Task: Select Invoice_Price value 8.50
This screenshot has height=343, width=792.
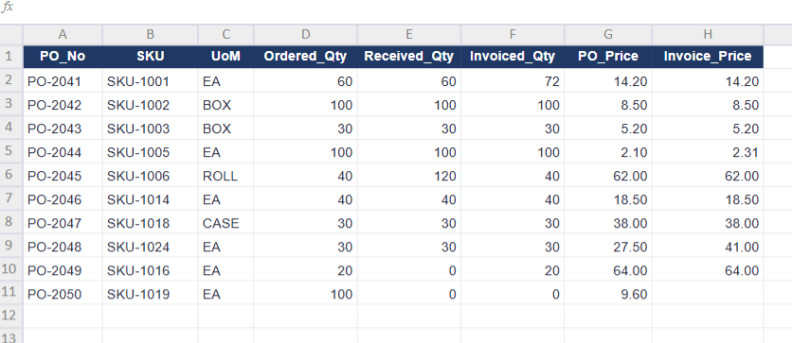Action: [708, 105]
